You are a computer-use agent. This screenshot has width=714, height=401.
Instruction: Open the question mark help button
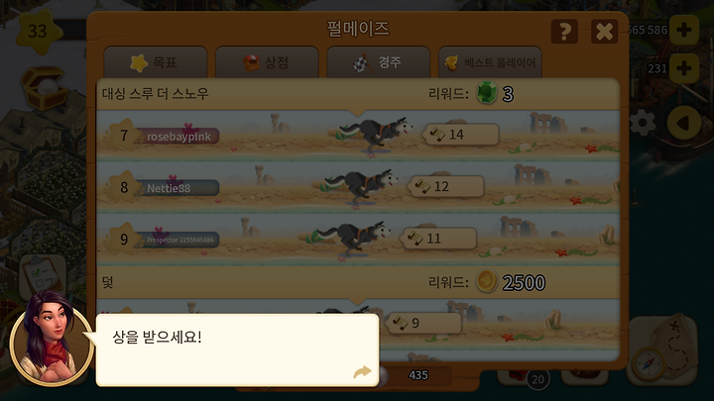(564, 32)
